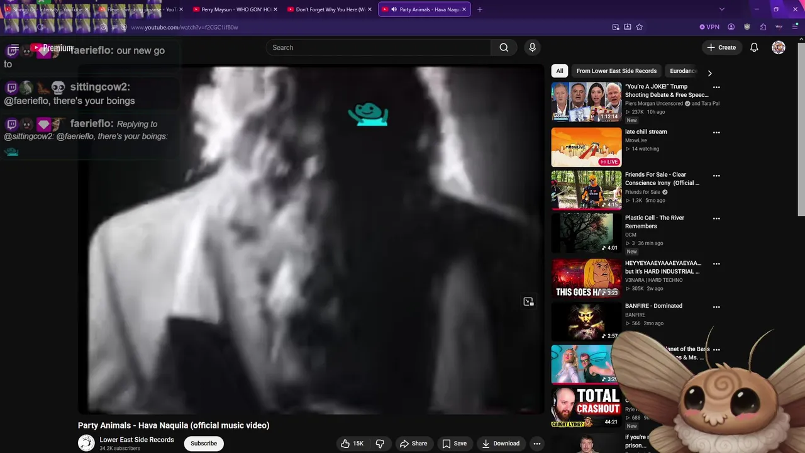Subscribe to Lower East Side Records
The height and width of the screenshot is (453, 805).
click(x=204, y=444)
